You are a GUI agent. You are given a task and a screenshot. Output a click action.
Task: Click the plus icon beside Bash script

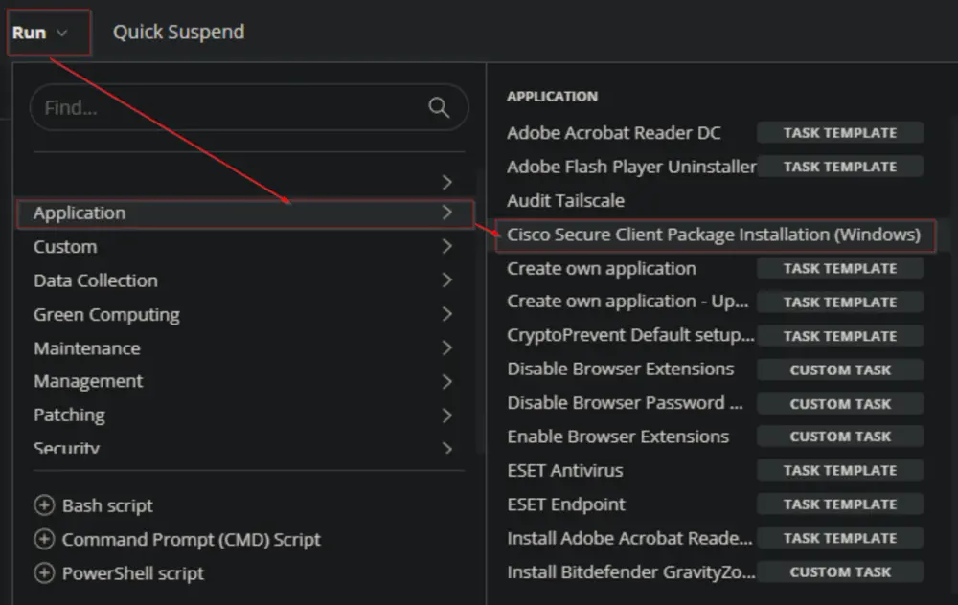[44, 505]
